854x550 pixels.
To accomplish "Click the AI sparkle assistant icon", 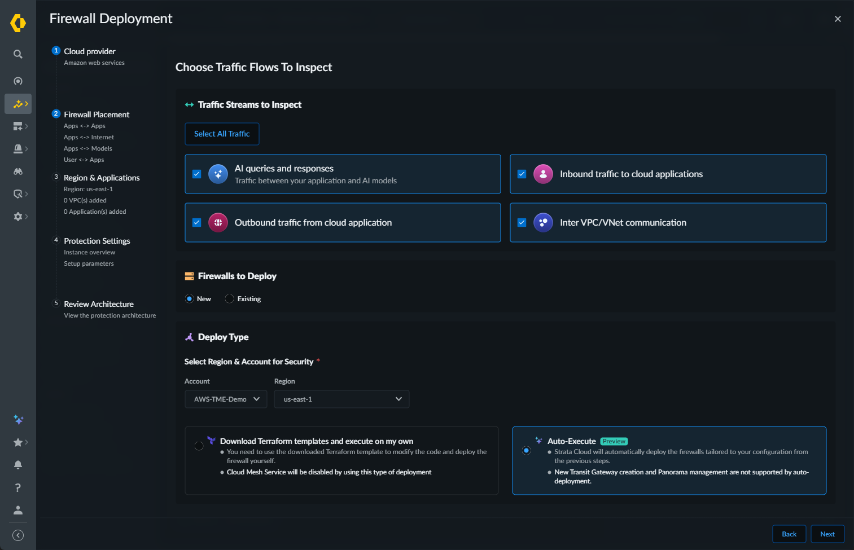I will 18,420.
